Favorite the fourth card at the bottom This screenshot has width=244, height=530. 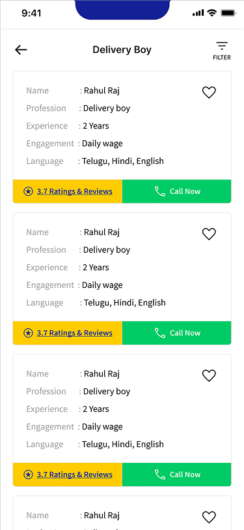[209, 517]
